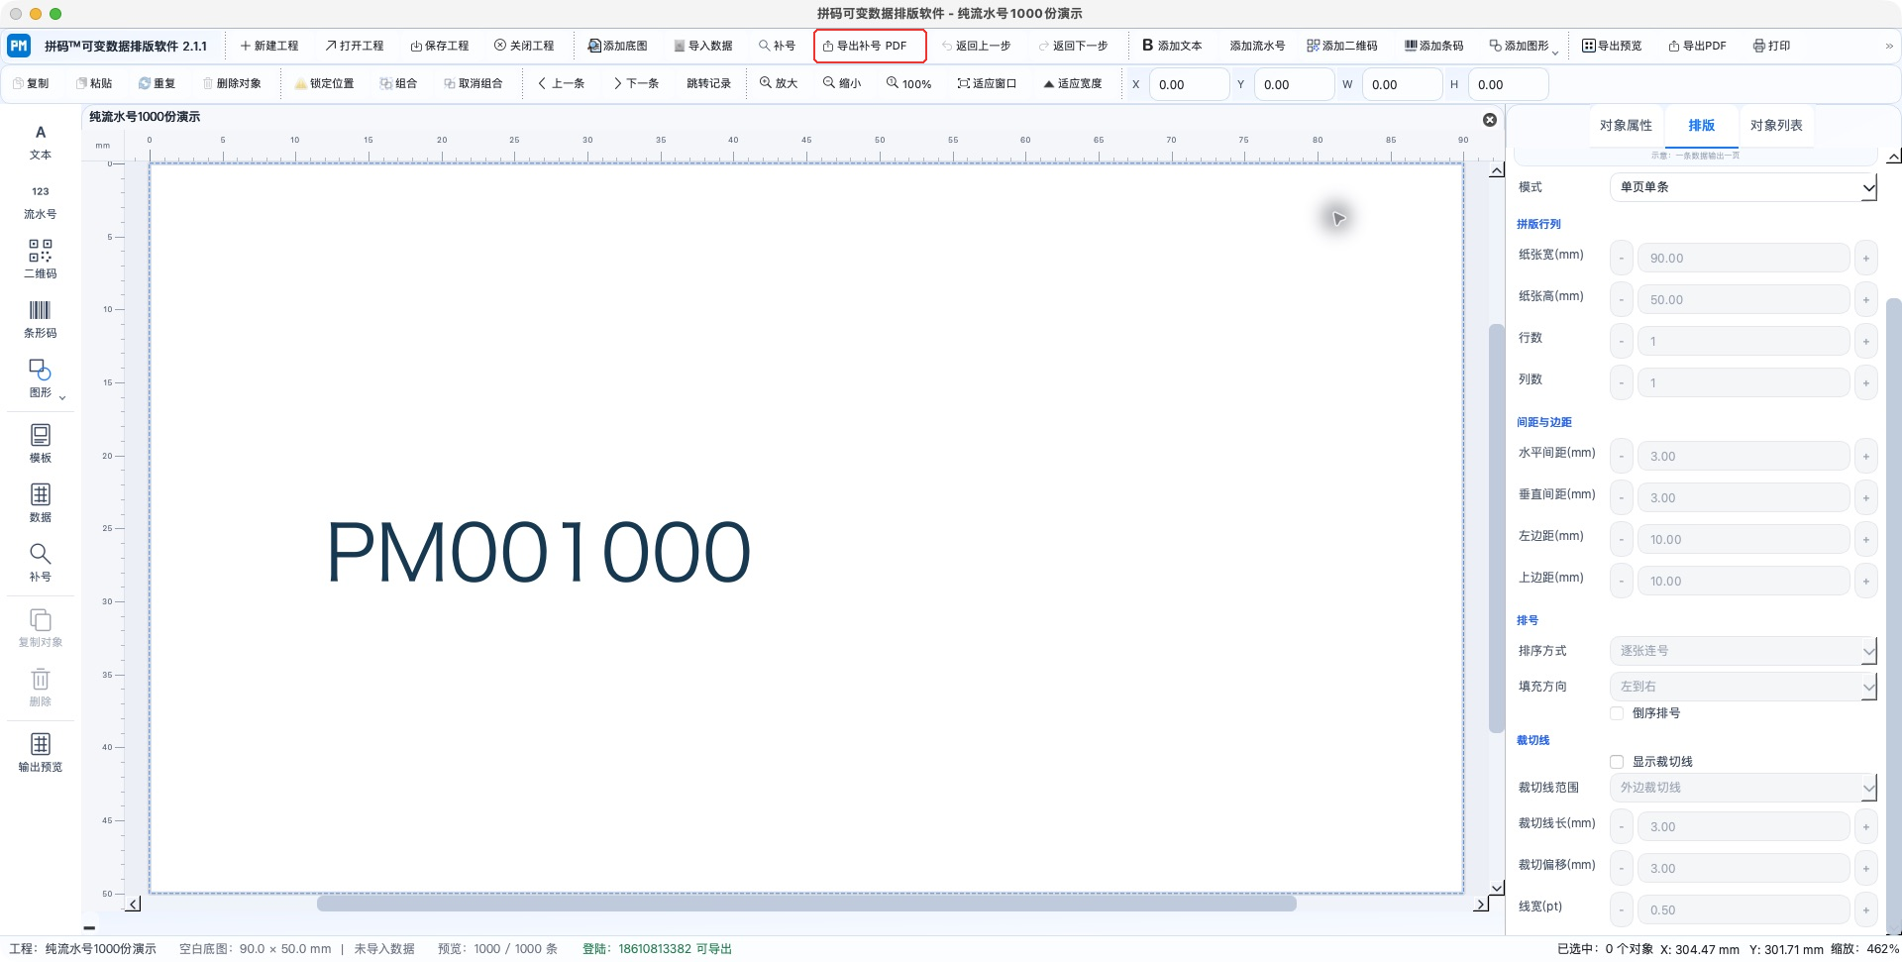Screen dimensions: 1902x962
Task: Select the 条形码 barcode tool
Action: click(x=41, y=319)
